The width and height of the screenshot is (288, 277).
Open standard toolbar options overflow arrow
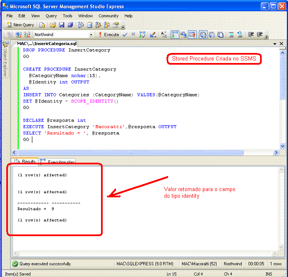123,27
